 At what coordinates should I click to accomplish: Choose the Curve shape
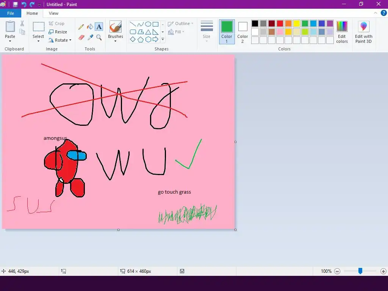(141, 24)
